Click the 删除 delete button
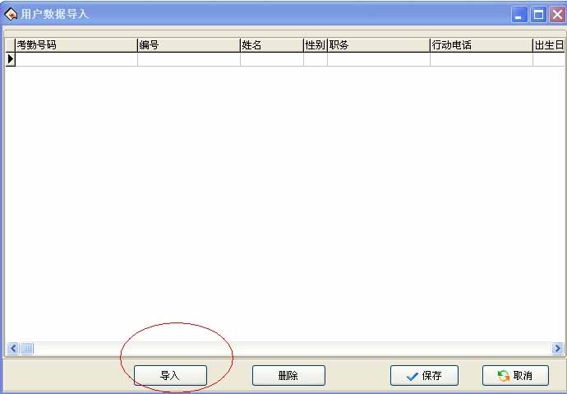The height and width of the screenshot is (394, 567). [288, 375]
